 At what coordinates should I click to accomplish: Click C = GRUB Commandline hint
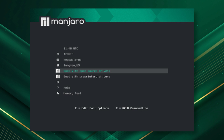[x=132, y=108]
